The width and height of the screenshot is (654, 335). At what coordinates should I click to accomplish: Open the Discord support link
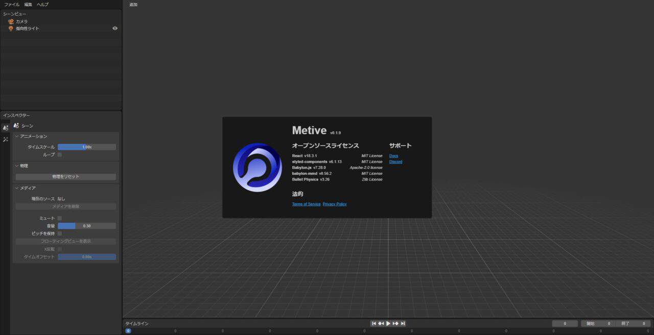pos(395,162)
